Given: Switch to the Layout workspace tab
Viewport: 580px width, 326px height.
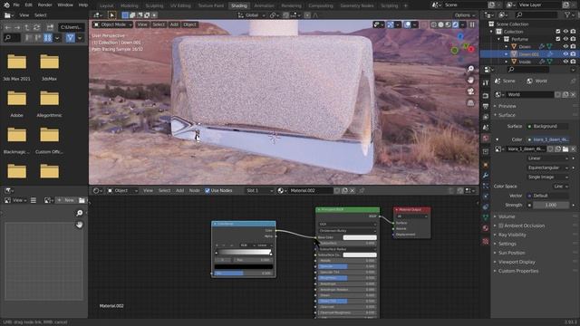Looking at the screenshot, I should (x=107, y=5).
